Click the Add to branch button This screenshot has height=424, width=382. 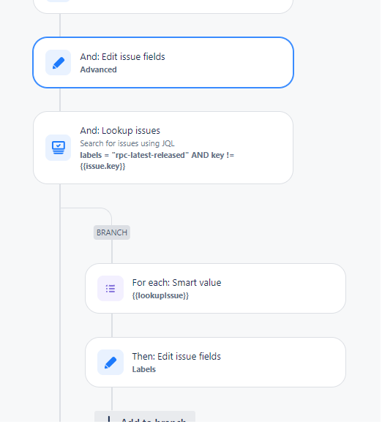145,417
